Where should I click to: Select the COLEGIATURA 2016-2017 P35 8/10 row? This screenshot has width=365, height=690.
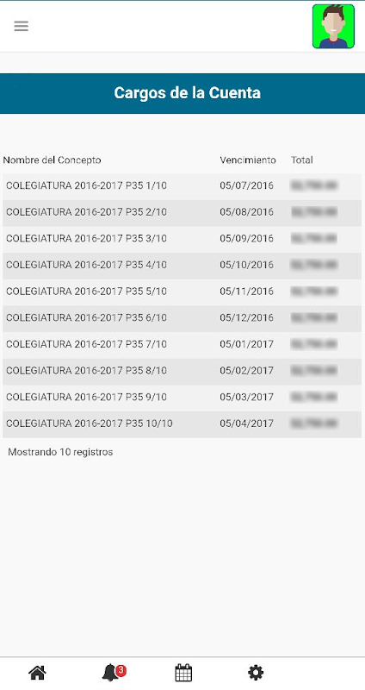coord(182,372)
